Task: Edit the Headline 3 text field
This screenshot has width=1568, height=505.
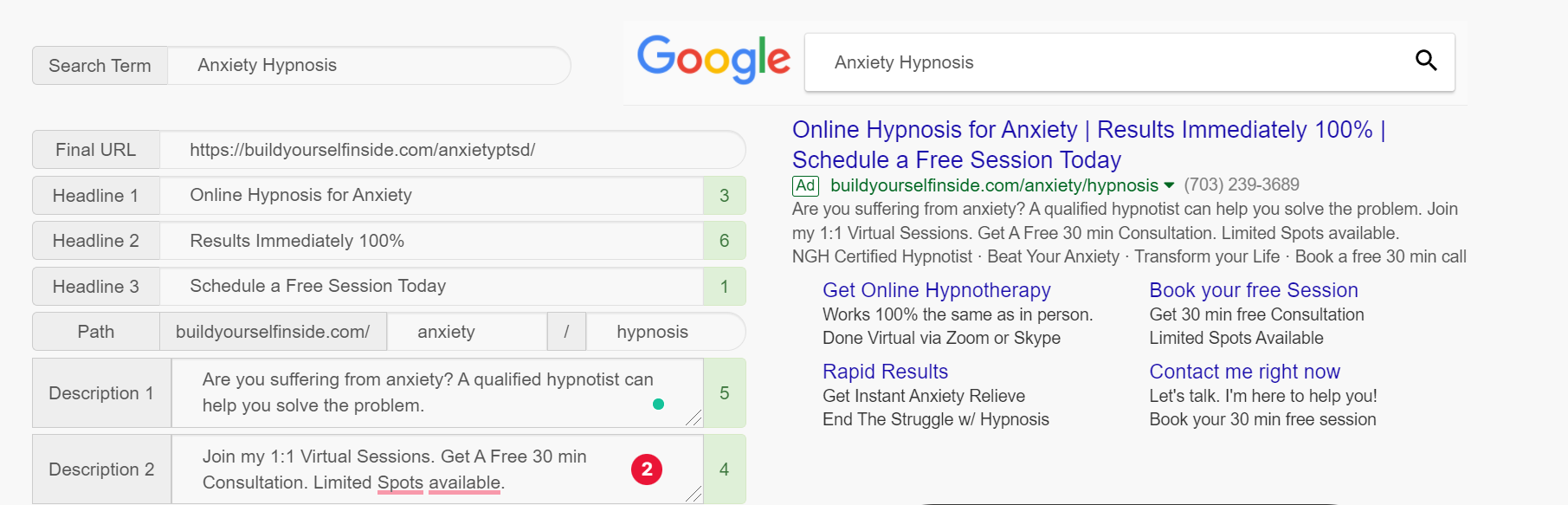Action: point(430,287)
